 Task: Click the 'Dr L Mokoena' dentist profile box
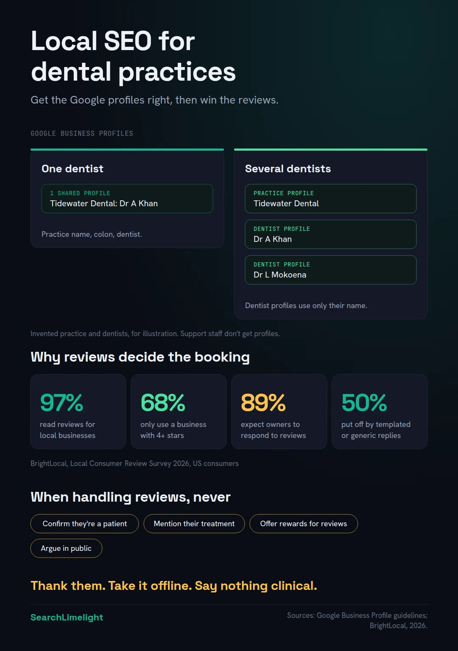(331, 270)
